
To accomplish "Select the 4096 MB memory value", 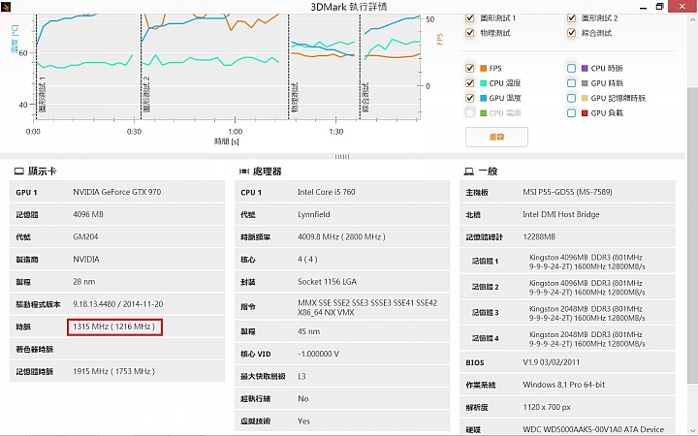I will point(88,214).
